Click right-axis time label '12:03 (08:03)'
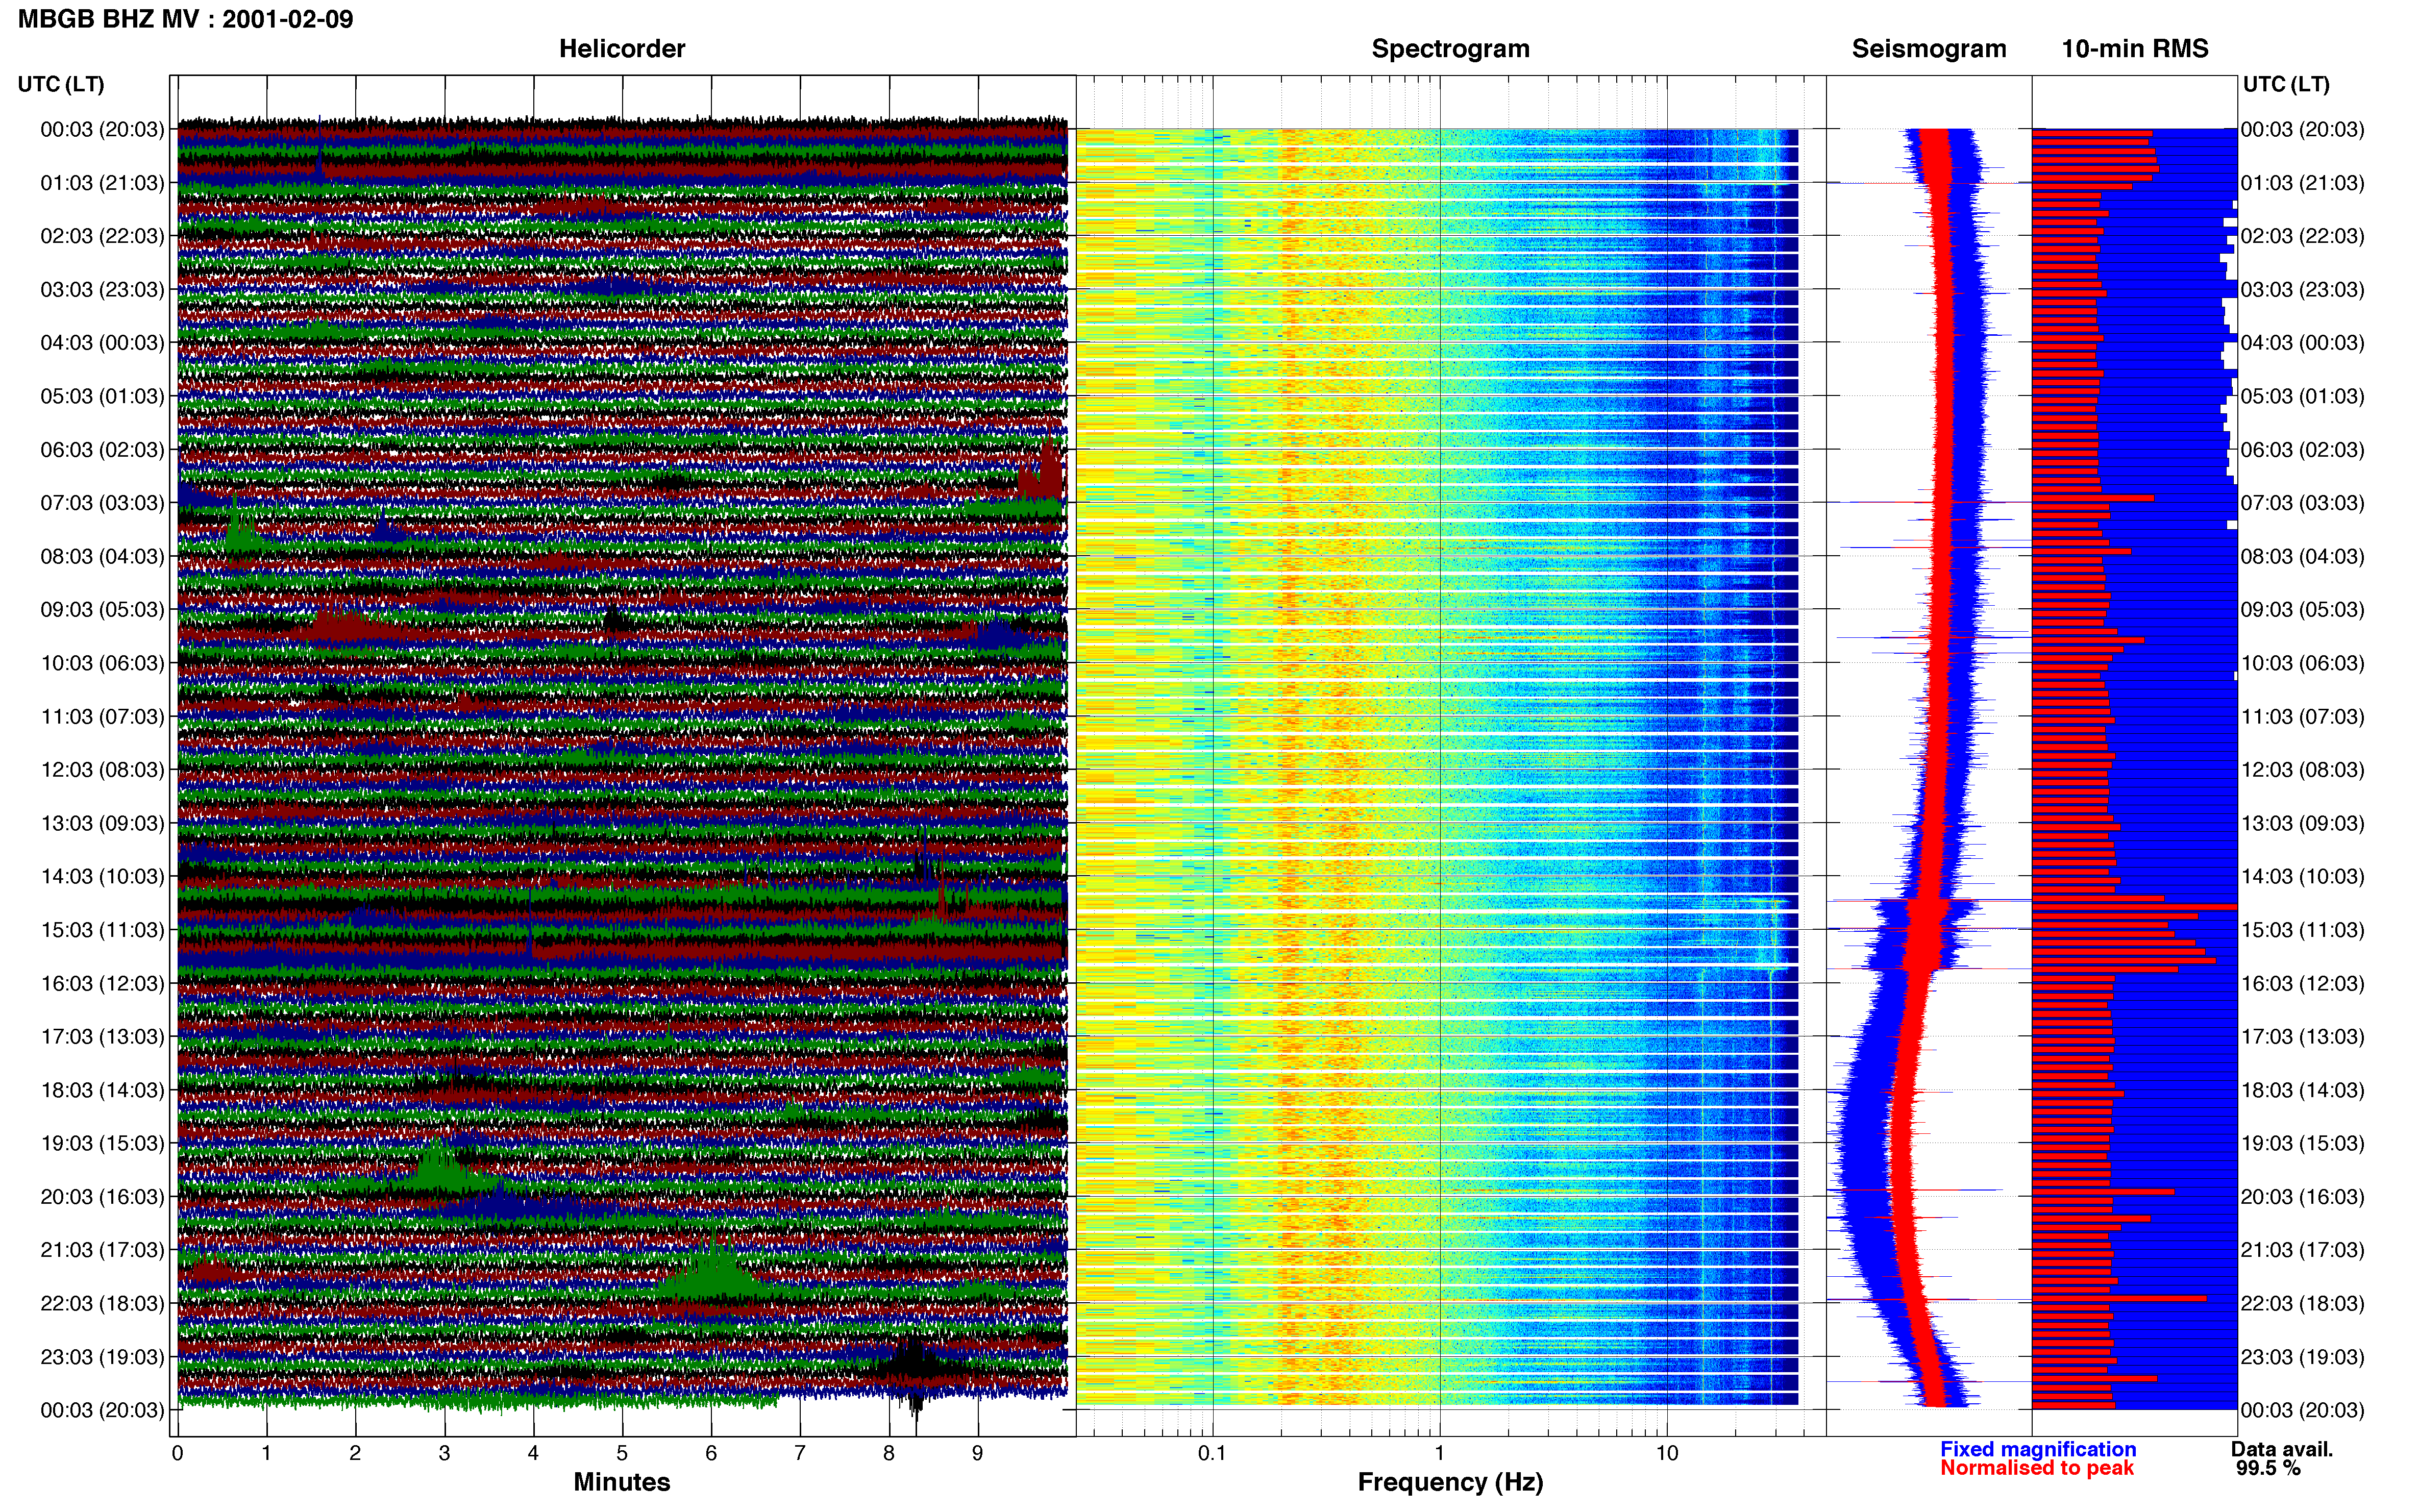The image size is (2419, 1512). coord(2303,770)
